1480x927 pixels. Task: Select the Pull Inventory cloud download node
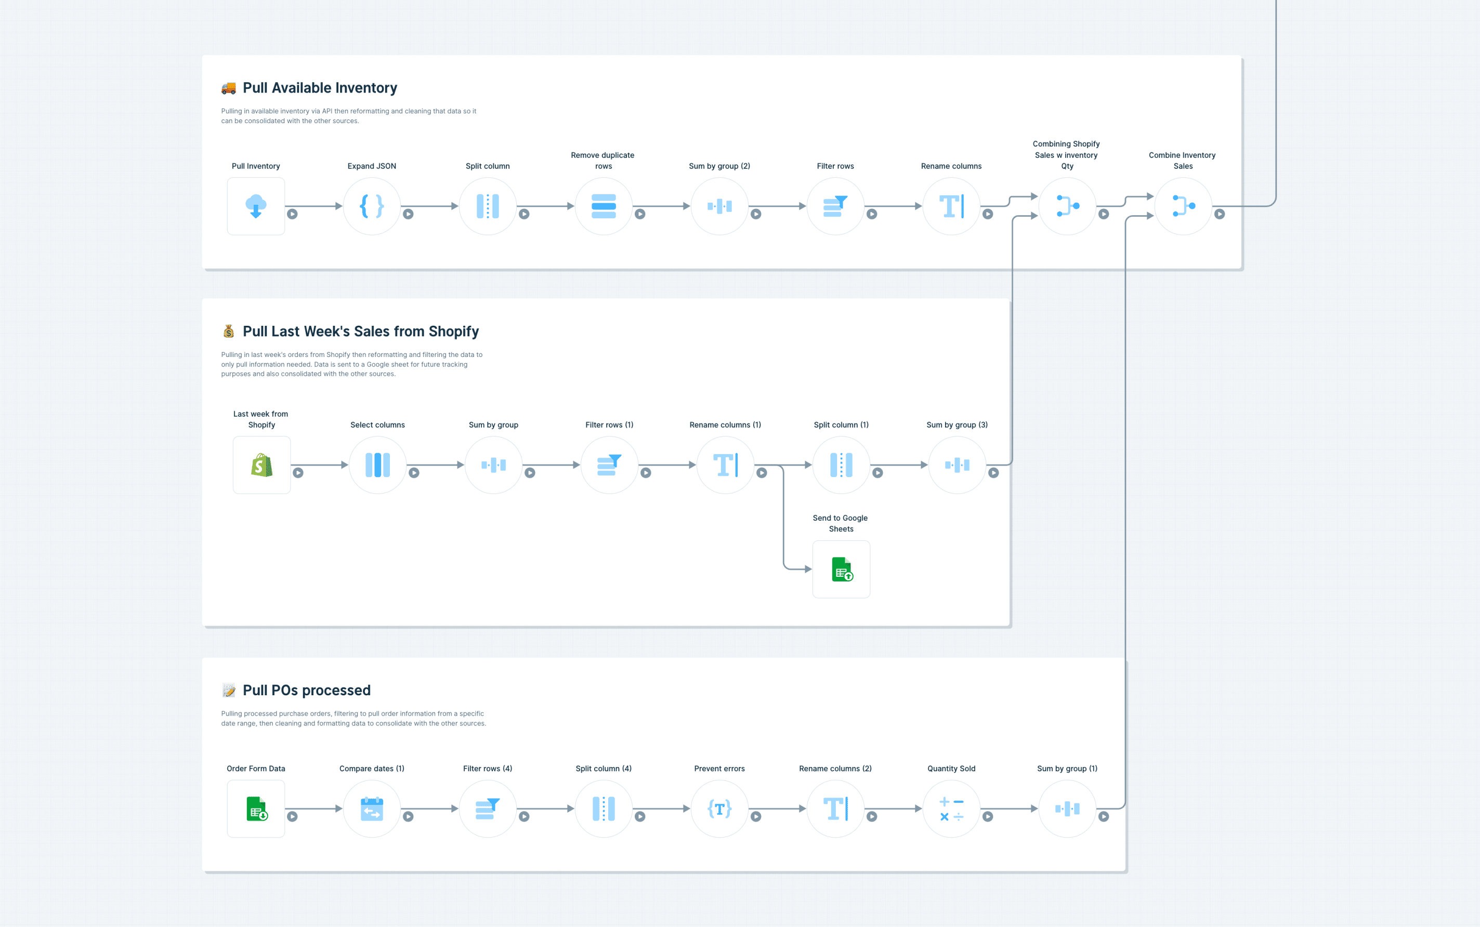(256, 206)
